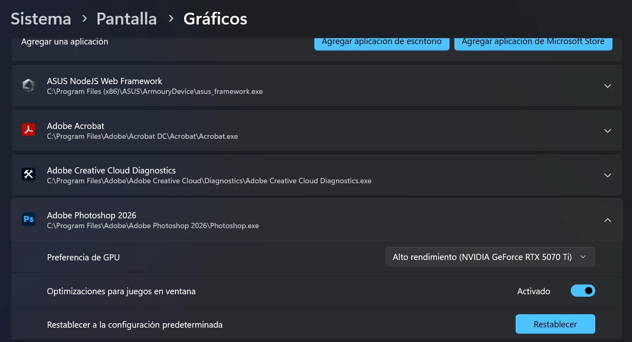Click Restablecer a la configuración predeterminada label

pos(135,325)
